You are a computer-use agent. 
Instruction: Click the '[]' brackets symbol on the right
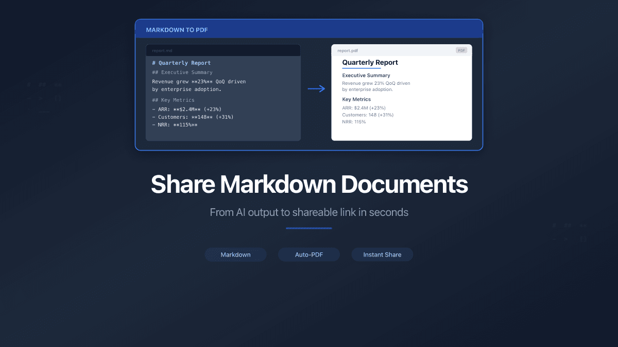pyautogui.click(x=583, y=239)
